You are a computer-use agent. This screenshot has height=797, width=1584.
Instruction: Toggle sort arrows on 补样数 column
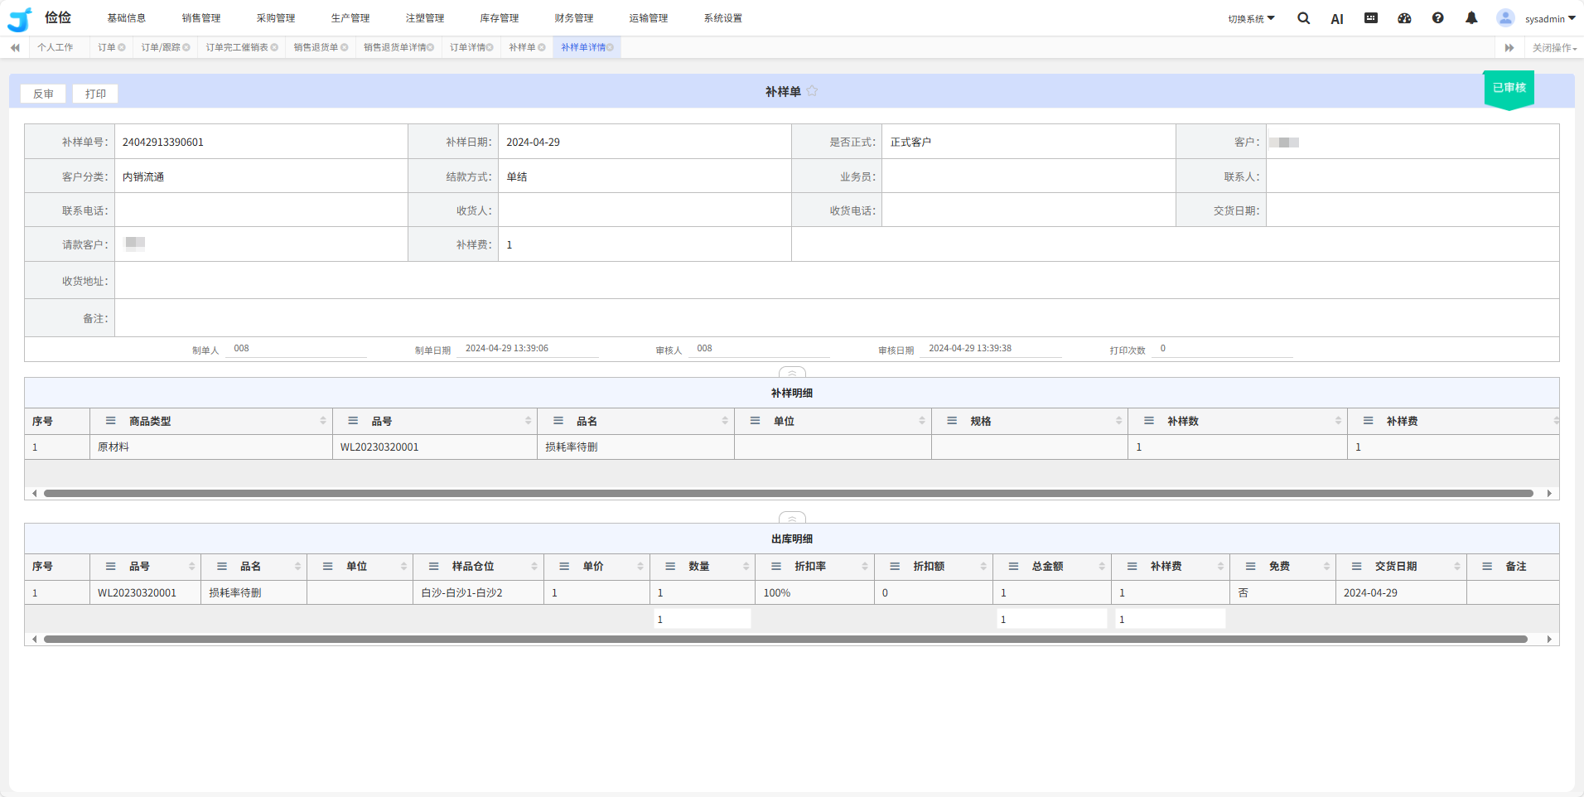pyautogui.click(x=1338, y=421)
